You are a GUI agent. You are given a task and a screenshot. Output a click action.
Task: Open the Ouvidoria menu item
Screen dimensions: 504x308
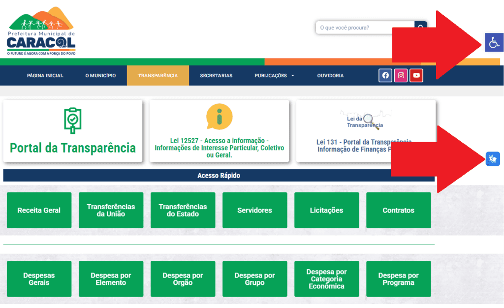point(330,76)
